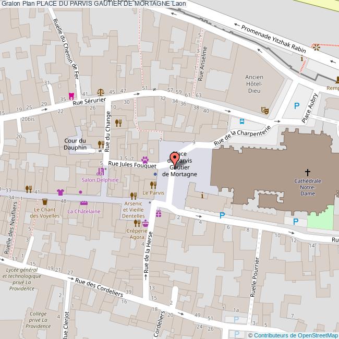Click the Le Chant des Voyelles café icon
The width and height of the screenshot is (339, 339).
click(45, 202)
